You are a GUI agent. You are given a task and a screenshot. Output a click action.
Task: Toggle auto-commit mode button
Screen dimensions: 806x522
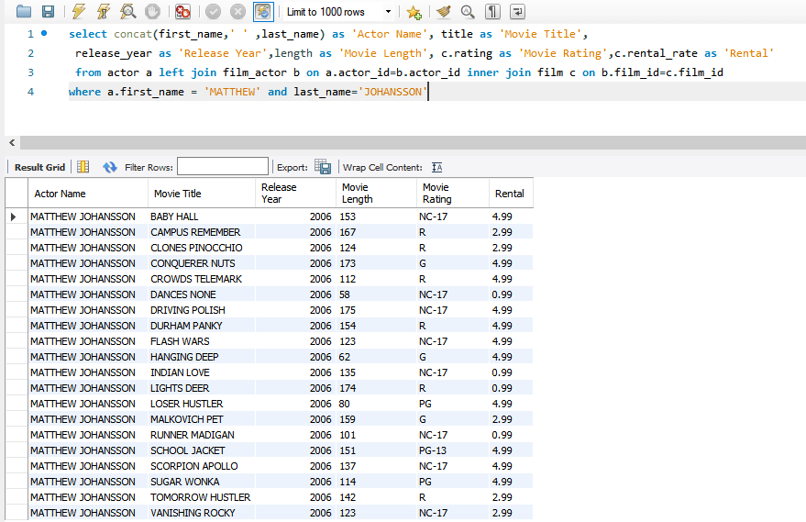263,11
